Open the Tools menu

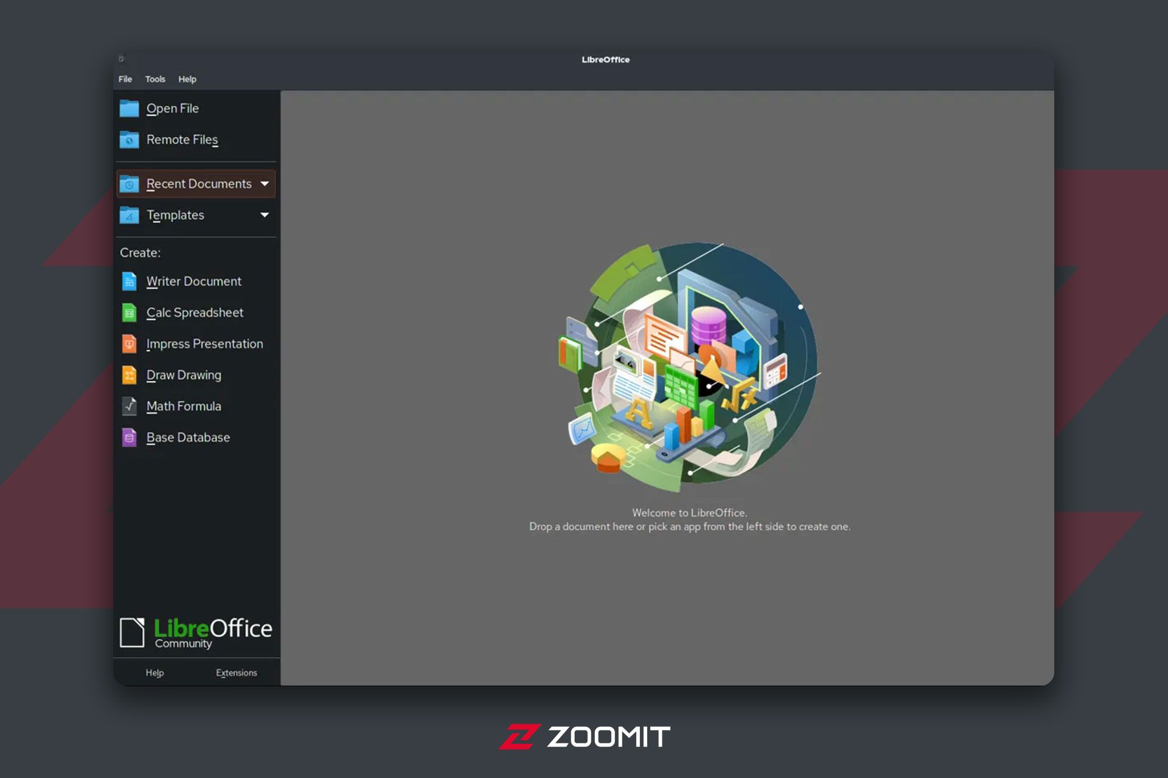point(155,79)
